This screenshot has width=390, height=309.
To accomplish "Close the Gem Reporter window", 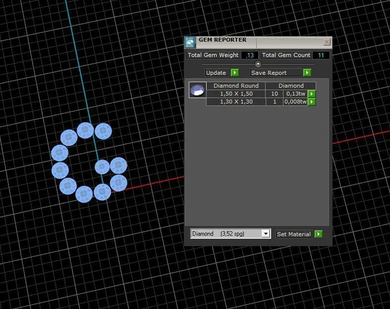I will pyautogui.click(x=327, y=42).
